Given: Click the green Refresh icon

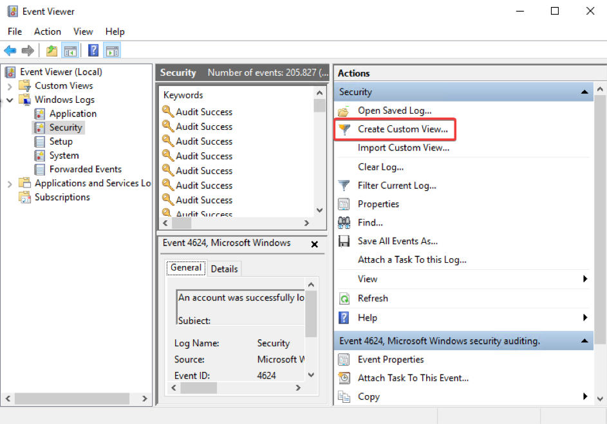Looking at the screenshot, I should [344, 299].
